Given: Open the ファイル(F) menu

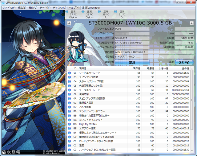Looking at the screenshot, I should pos(9,8).
